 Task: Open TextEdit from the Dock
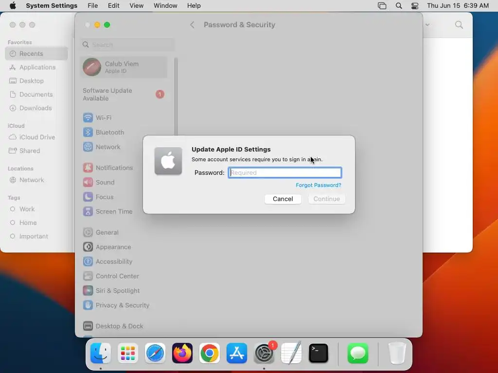[x=291, y=353]
